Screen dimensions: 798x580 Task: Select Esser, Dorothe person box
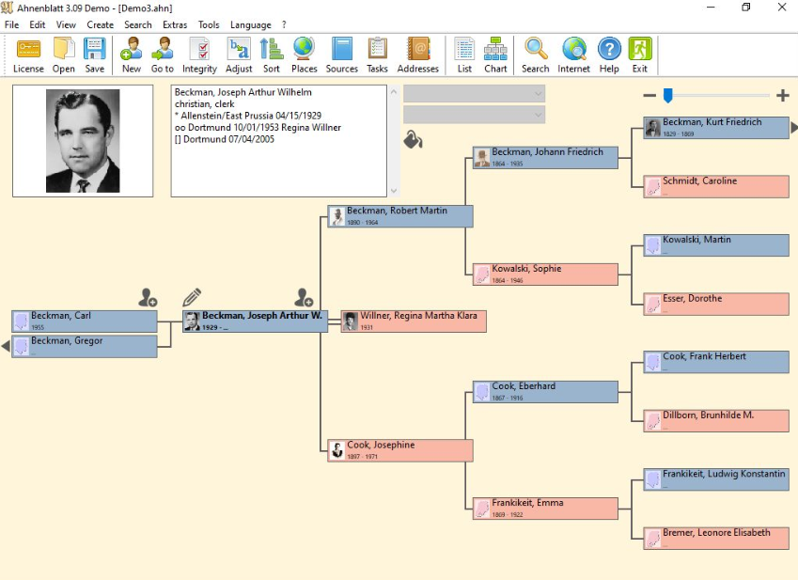[x=716, y=304]
